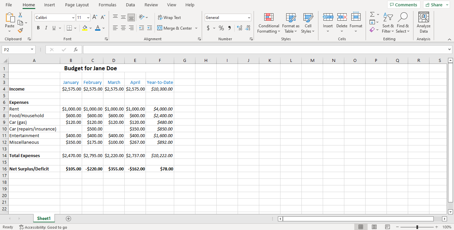Increase cell indent
This screenshot has width=454, height=230.
(x=150, y=28)
